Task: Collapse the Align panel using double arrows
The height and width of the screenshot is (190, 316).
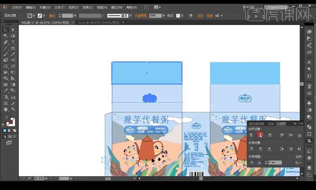Action: coord(295,124)
